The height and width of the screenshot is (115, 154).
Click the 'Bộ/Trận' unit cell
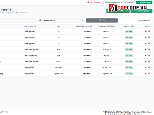pyautogui.click(x=59, y=67)
